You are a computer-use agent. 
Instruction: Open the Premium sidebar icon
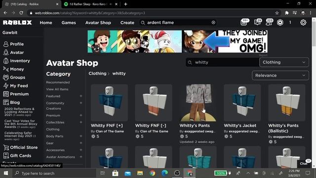(x=6, y=94)
